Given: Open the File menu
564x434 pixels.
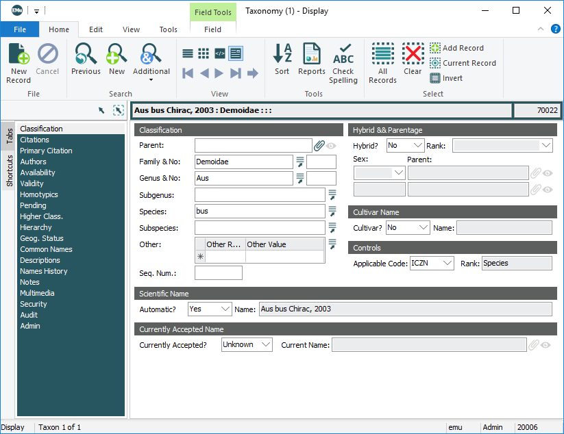Looking at the screenshot, I should tap(19, 29).
